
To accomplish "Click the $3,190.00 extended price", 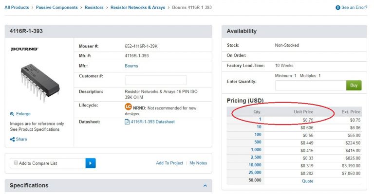I will [x=351, y=166].
